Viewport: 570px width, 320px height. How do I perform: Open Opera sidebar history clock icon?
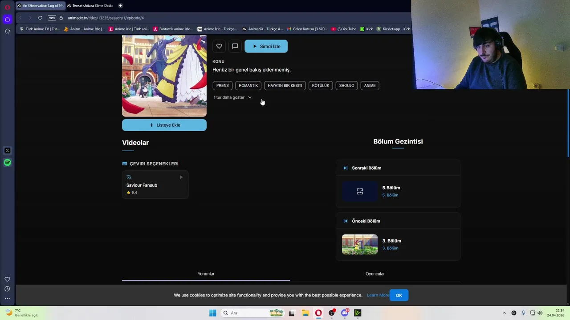7,289
